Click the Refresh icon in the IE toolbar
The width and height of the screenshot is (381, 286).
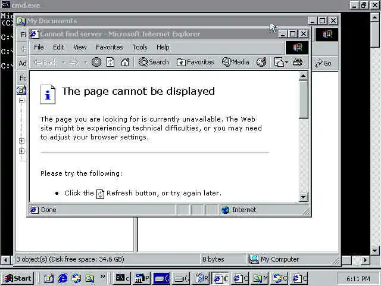pos(111,62)
